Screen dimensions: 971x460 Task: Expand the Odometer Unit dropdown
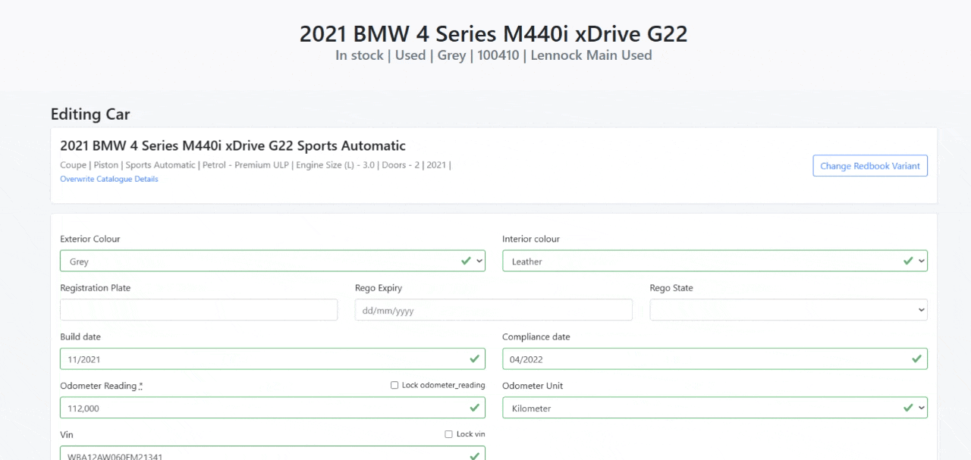coord(714,408)
